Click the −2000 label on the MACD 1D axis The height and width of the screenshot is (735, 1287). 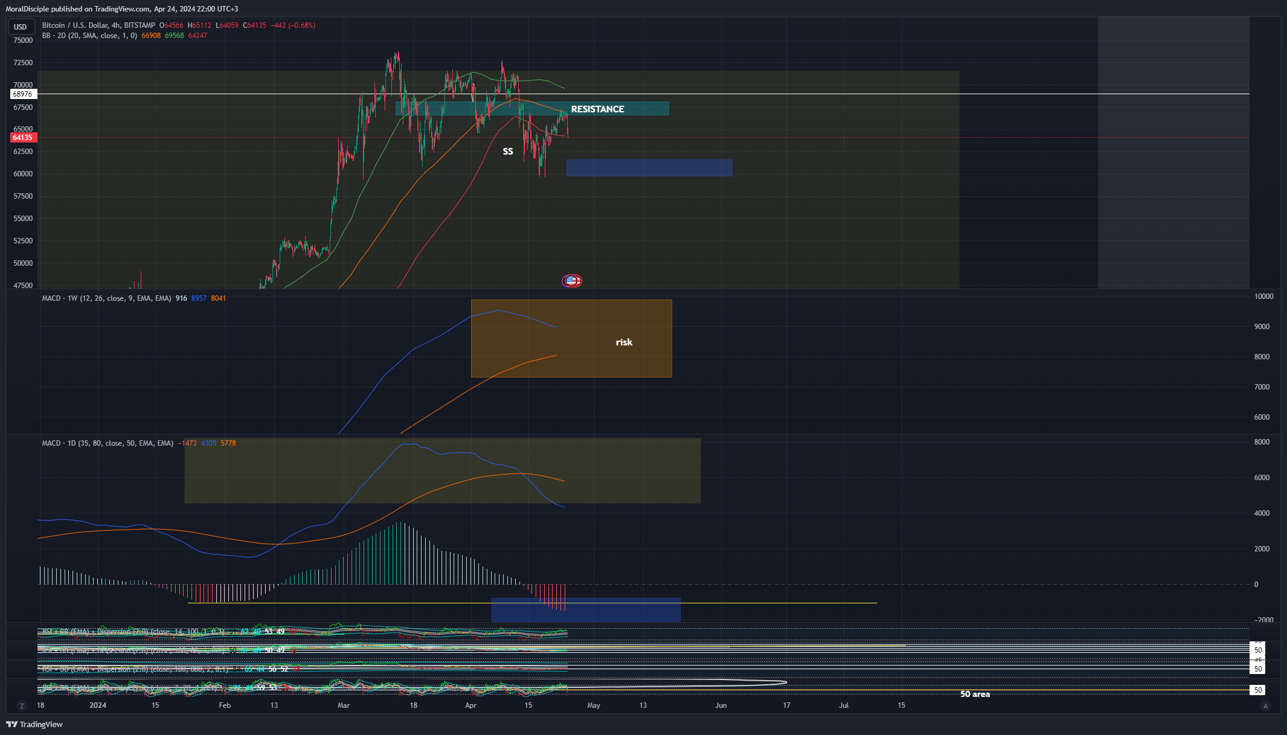click(1263, 620)
